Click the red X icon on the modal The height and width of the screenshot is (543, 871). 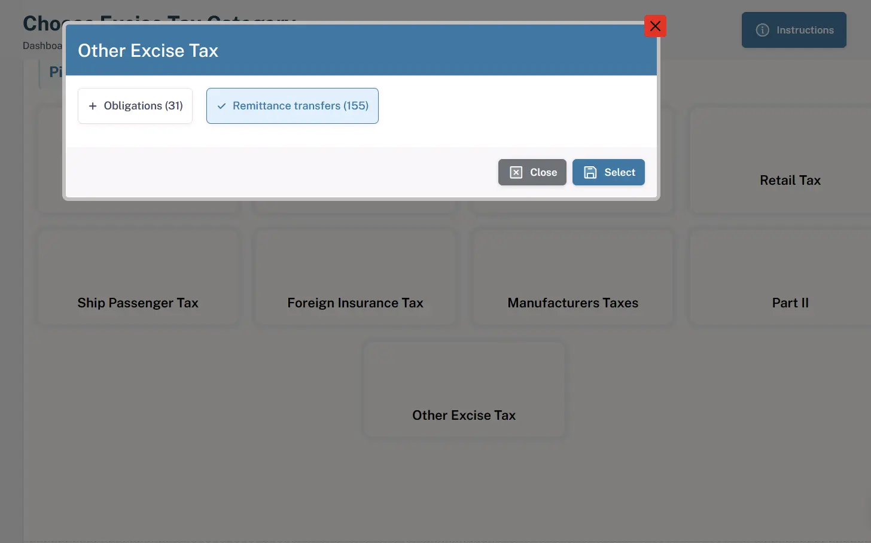point(655,26)
